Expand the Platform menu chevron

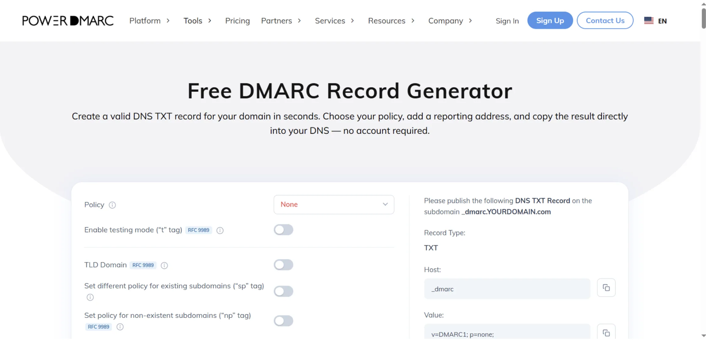click(168, 21)
